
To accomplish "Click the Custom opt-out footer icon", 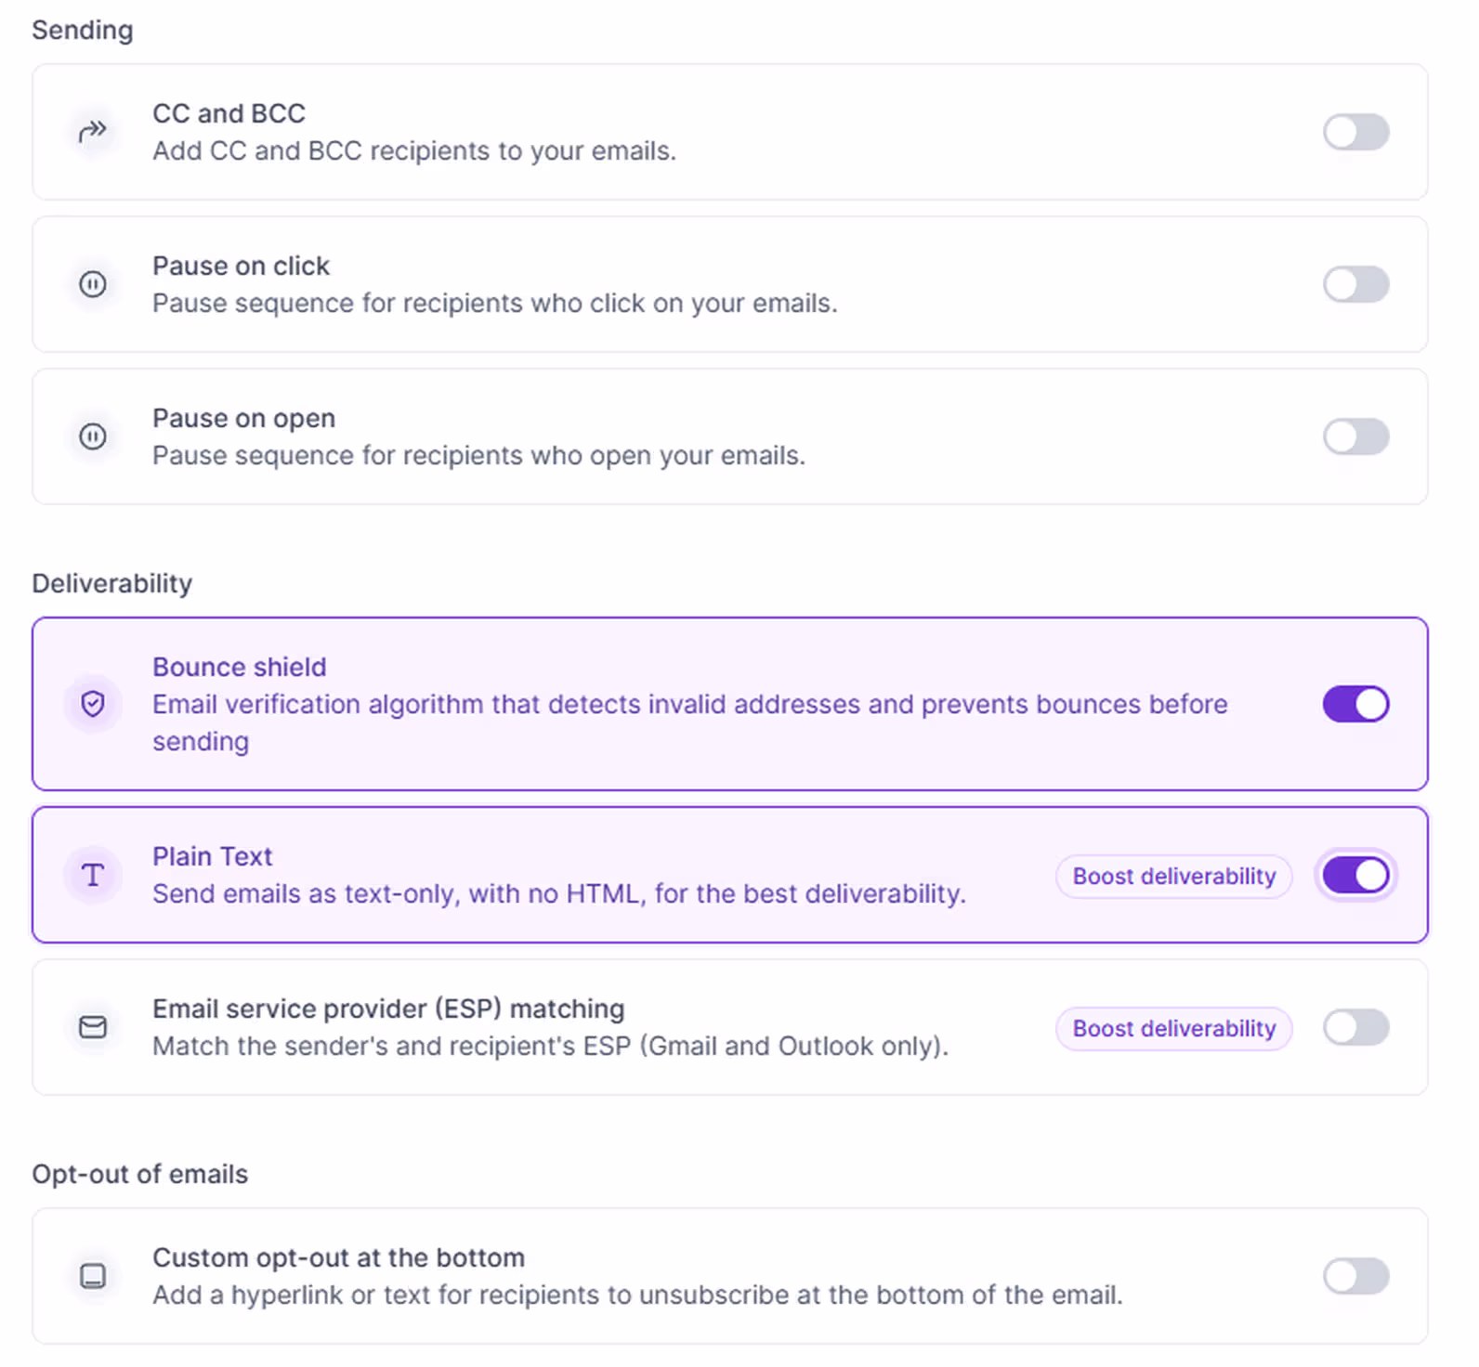I will [x=93, y=1276].
